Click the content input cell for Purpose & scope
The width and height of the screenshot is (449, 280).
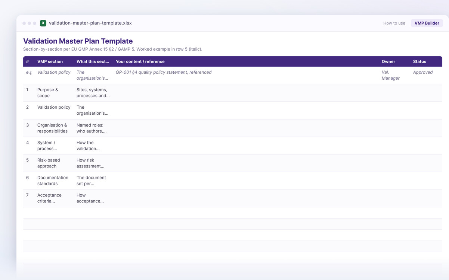[246, 93]
